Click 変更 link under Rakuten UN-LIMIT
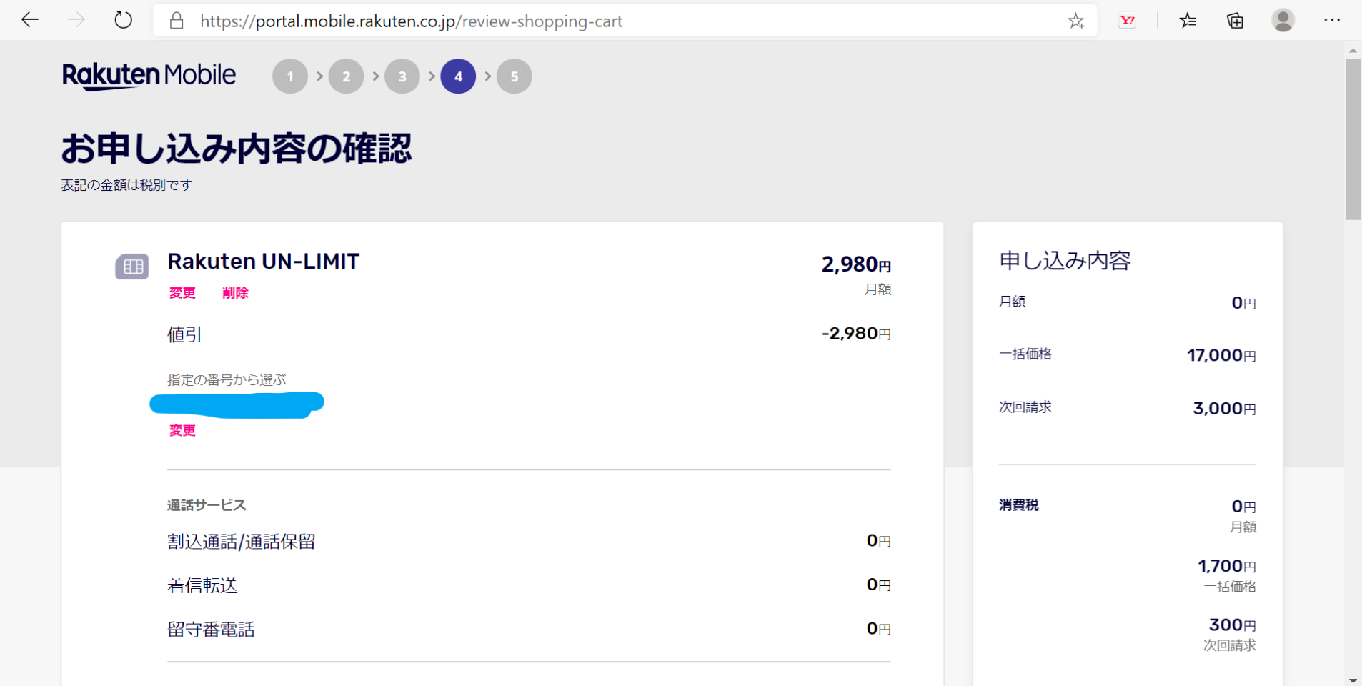The height and width of the screenshot is (686, 1362). click(182, 293)
